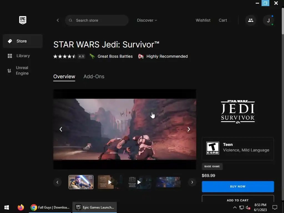
Task: Click the Highly Recommended megaphone icon
Action: pyautogui.click(x=141, y=56)
